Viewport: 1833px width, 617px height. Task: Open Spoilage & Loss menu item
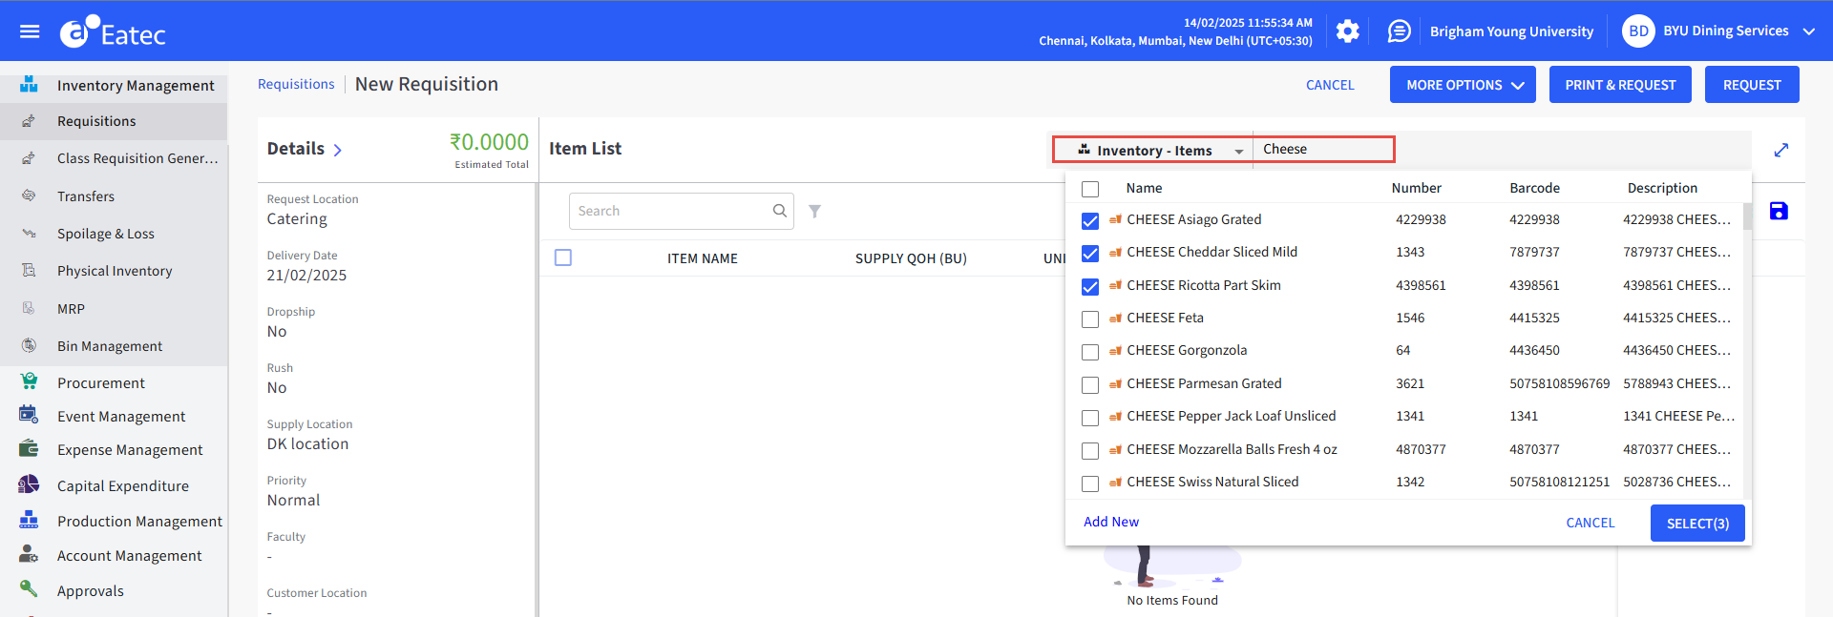(x=106, y=233)
